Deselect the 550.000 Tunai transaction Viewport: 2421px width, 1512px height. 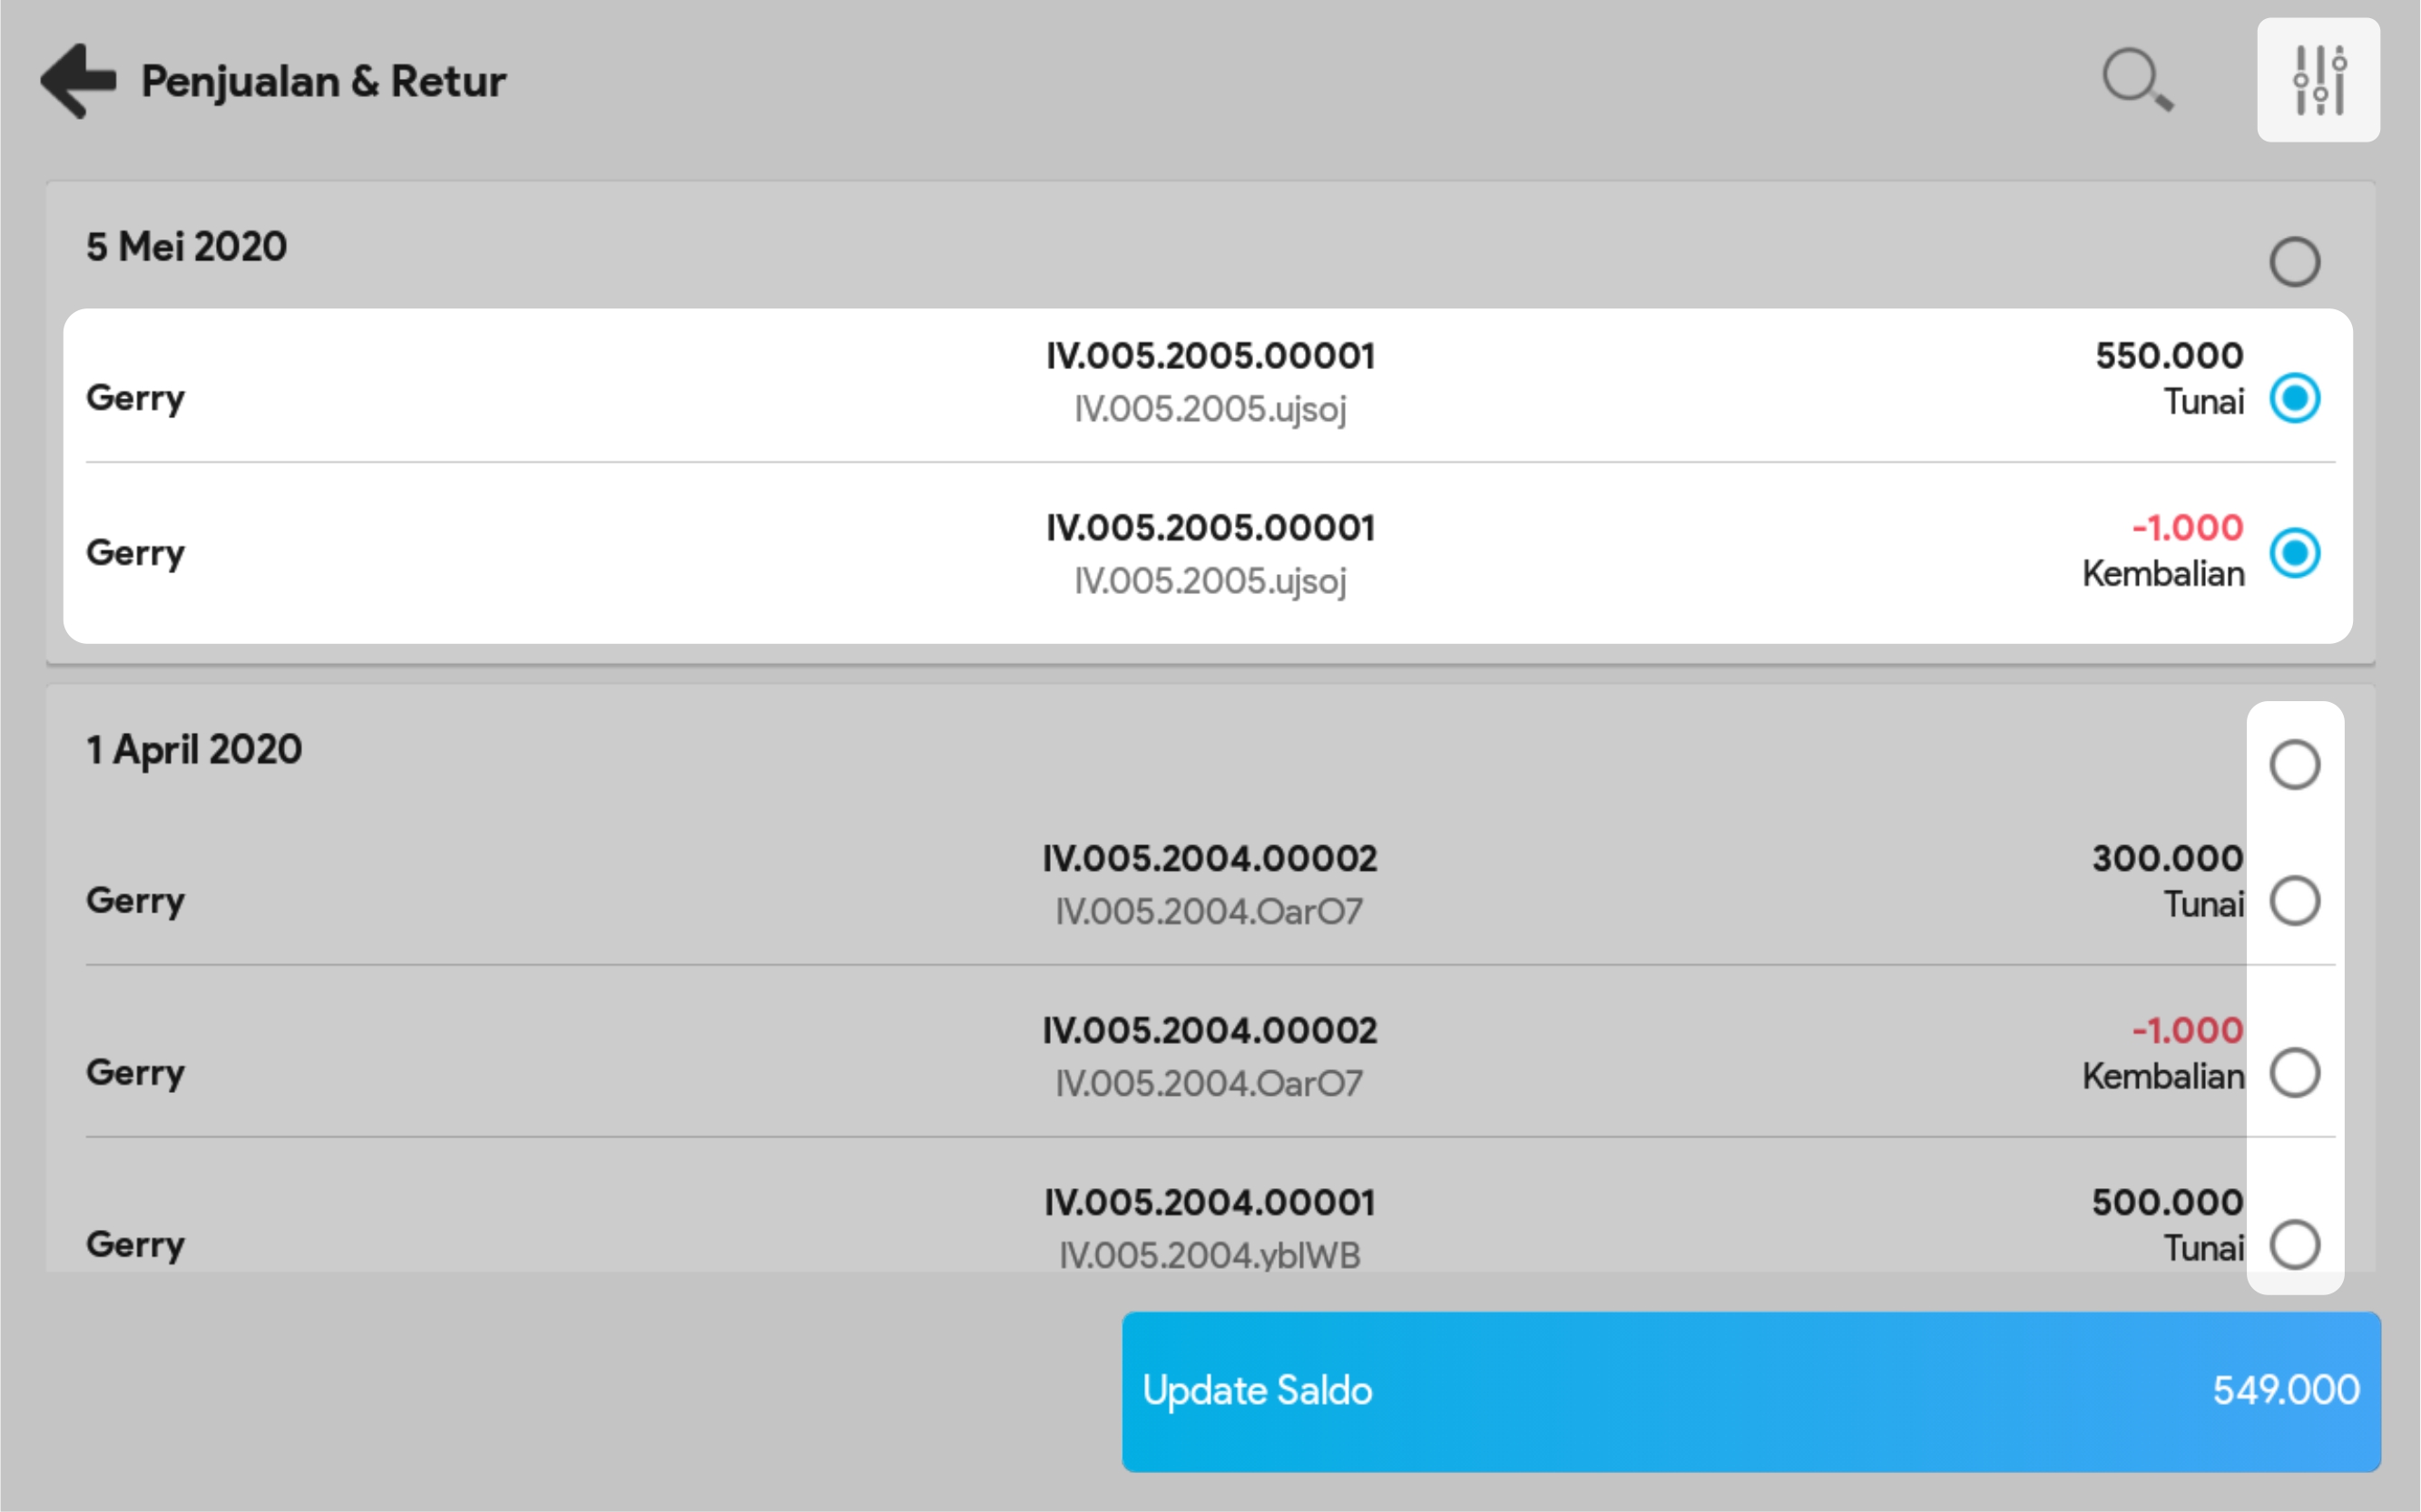2294,398
